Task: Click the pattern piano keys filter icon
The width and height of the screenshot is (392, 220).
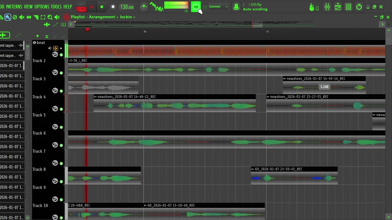Action: [x=63, y=24]
